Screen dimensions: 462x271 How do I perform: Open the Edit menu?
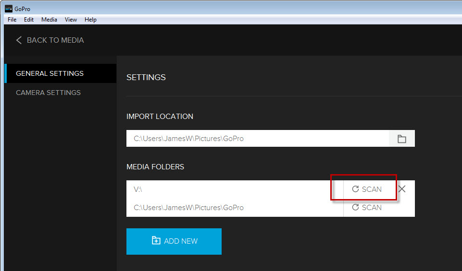pos(29,20)
